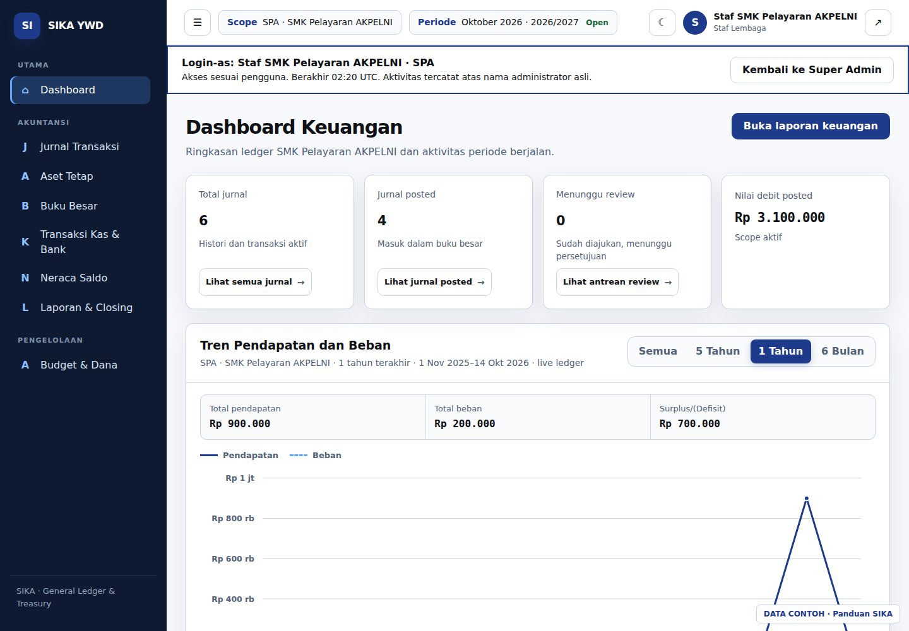Click the J icon for Jurnal Transaksi

click(25, 147)
